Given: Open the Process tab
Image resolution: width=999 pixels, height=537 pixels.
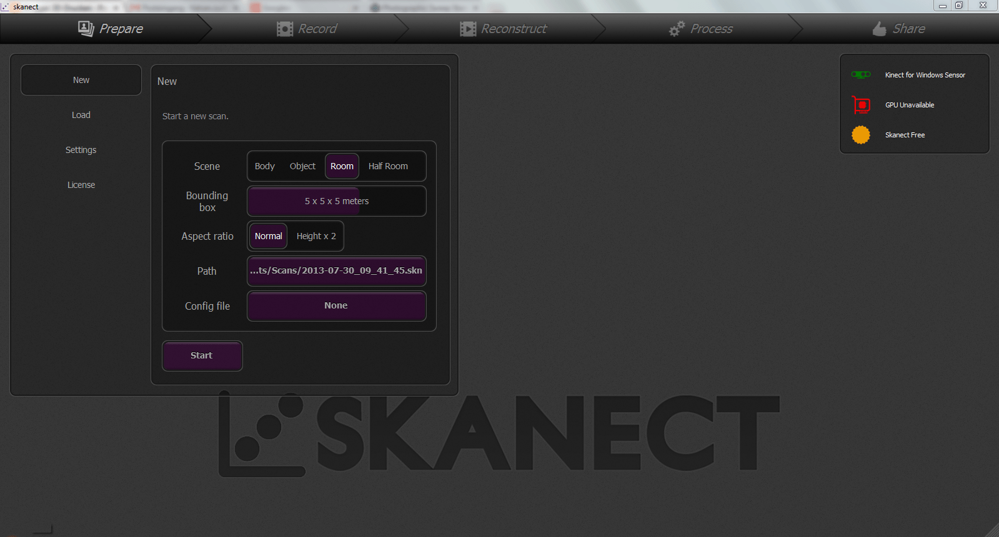Looking at the screenshot, I should (x=701, y=29).
